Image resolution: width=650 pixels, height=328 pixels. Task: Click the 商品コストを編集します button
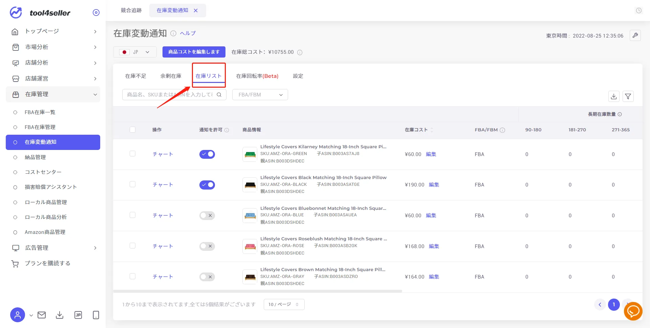point(194,52)
